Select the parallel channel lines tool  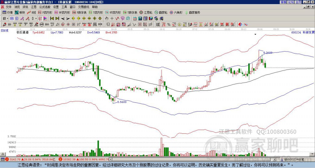tap(150, 25)
